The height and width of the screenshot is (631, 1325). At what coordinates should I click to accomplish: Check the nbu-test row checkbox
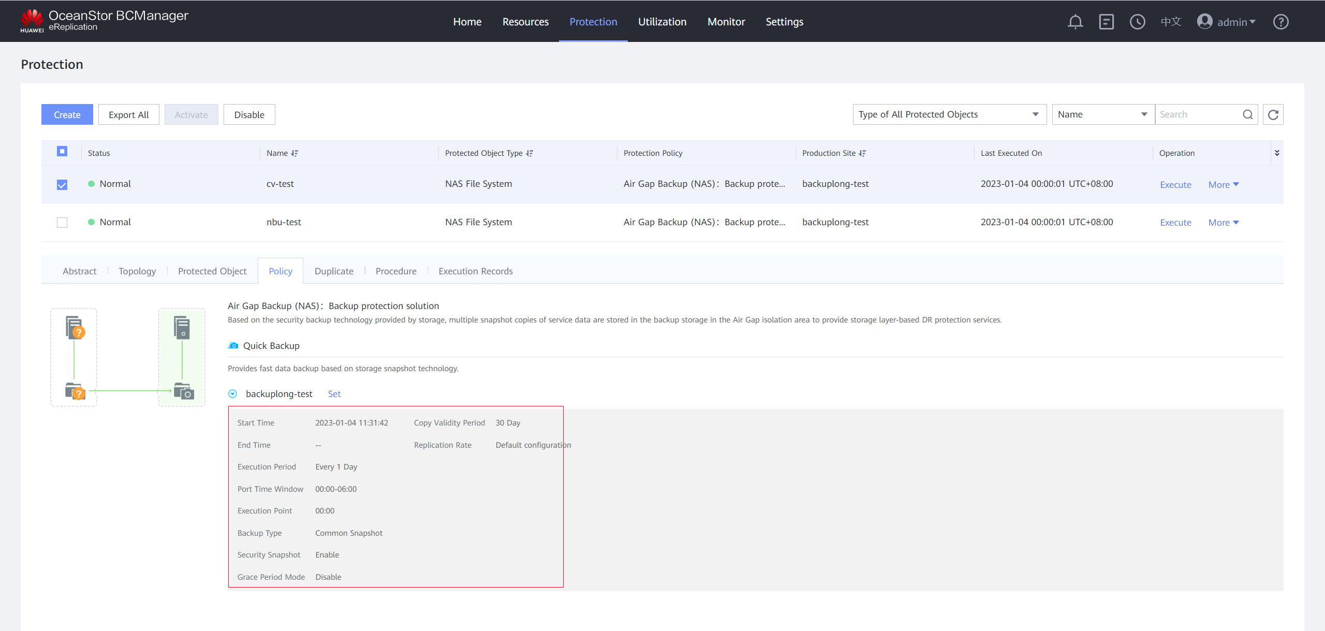click(x=62, y=223)
